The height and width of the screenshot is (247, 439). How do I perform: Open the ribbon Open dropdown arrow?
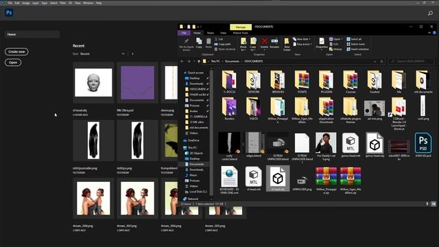[x=342, y=39]
